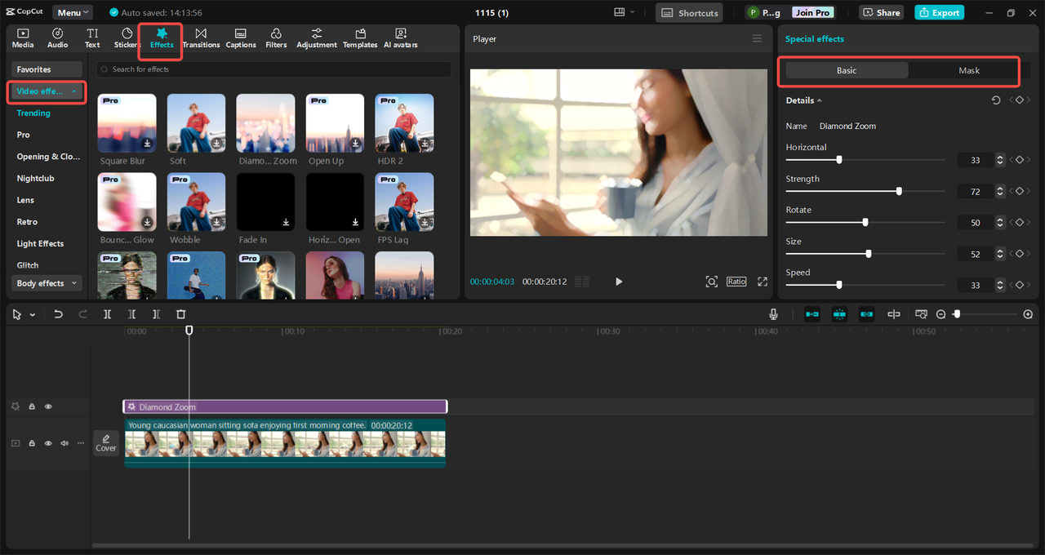Open the Captions panel
Viewport: 1045px width, 555px height.
coord(241,38)
